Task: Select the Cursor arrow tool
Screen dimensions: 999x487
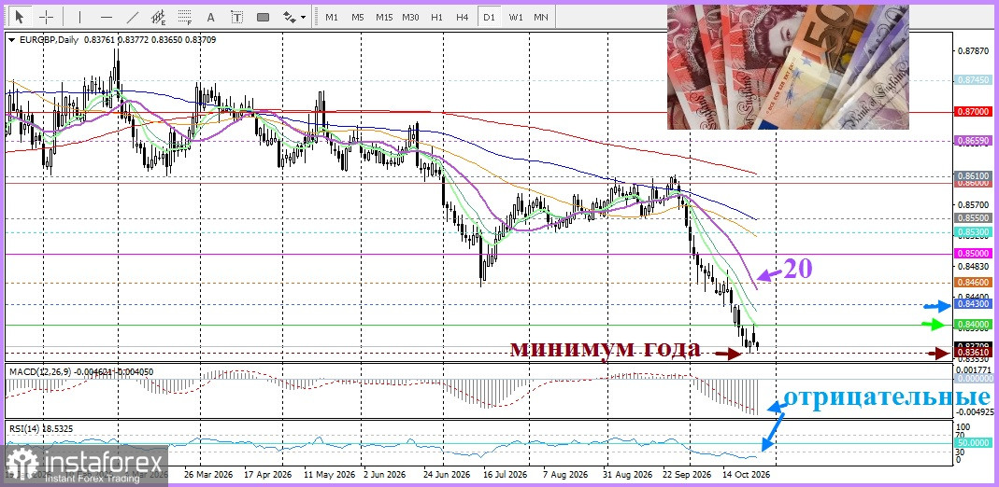Action: (x=19, y=17)
